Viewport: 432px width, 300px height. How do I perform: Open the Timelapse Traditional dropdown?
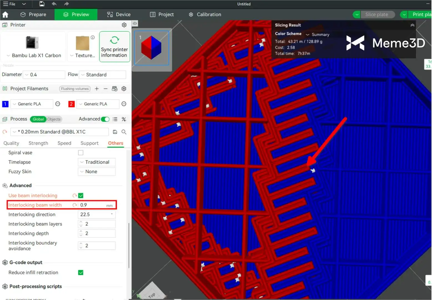click(97, 162)
